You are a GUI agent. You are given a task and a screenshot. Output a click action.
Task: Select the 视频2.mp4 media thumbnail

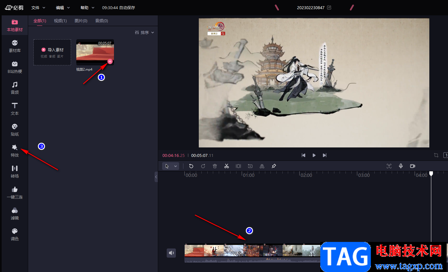click(x=95, y=52)
